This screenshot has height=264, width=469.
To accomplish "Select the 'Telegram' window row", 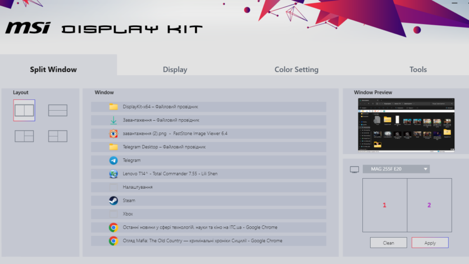I will pos(208,160).
